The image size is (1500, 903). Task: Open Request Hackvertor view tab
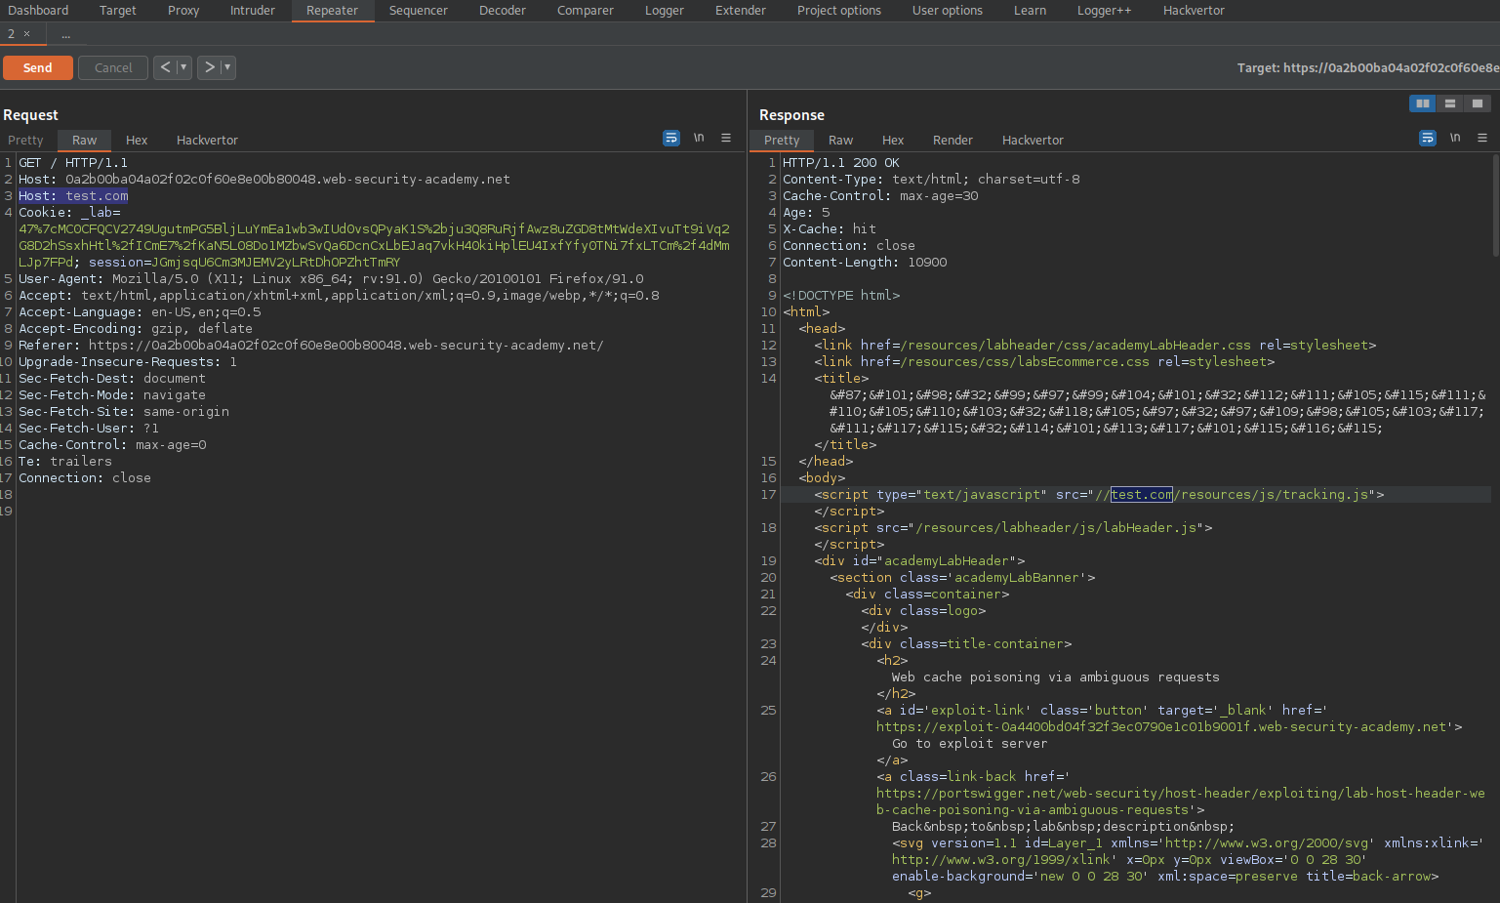[207, 141]
